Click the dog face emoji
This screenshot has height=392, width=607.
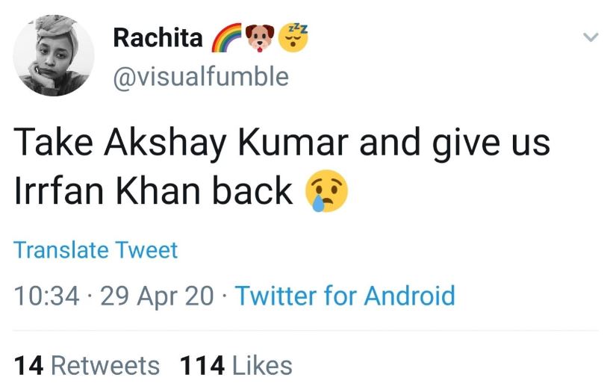coord(261,39)
